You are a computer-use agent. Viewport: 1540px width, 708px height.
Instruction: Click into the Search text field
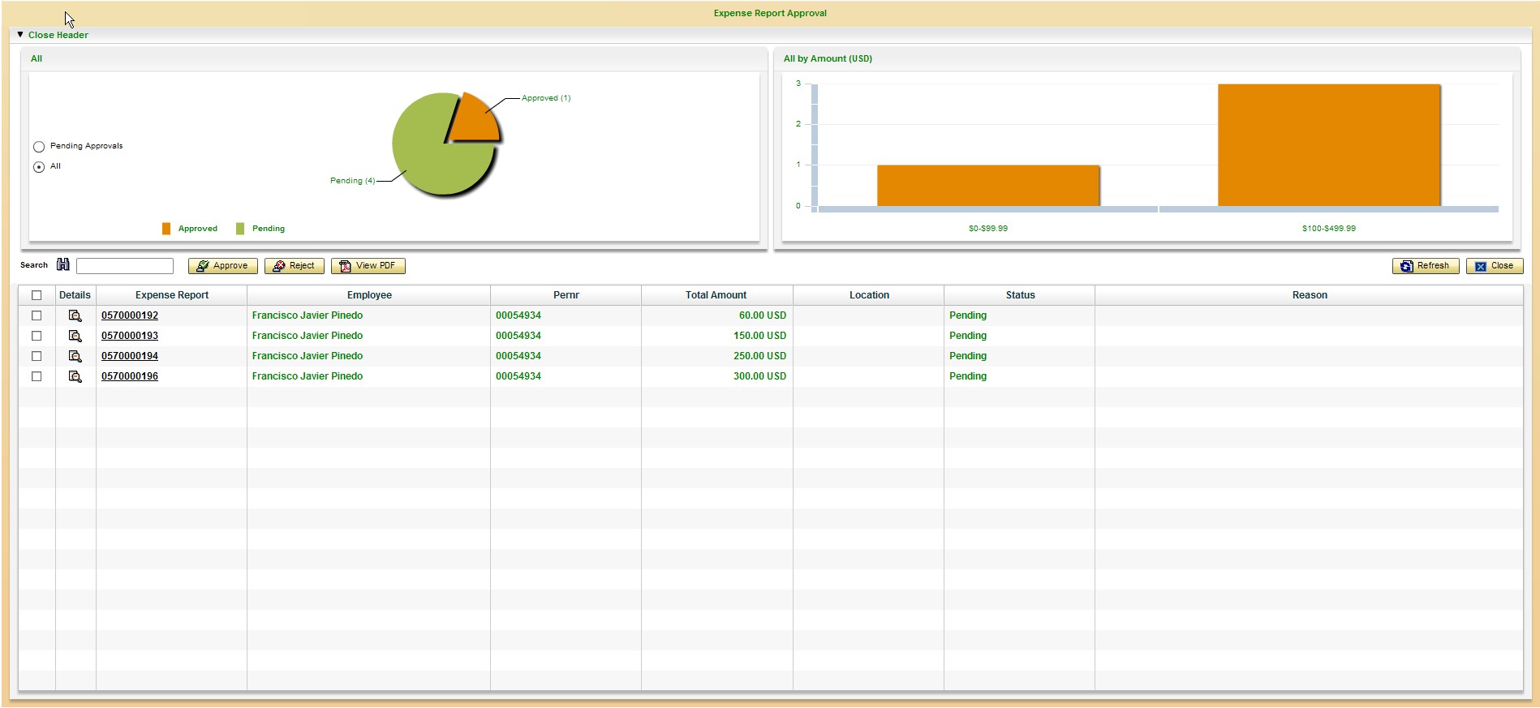125,266
